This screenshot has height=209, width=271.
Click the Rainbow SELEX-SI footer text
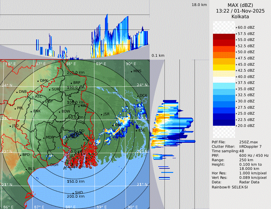click(x=230, y=187)
